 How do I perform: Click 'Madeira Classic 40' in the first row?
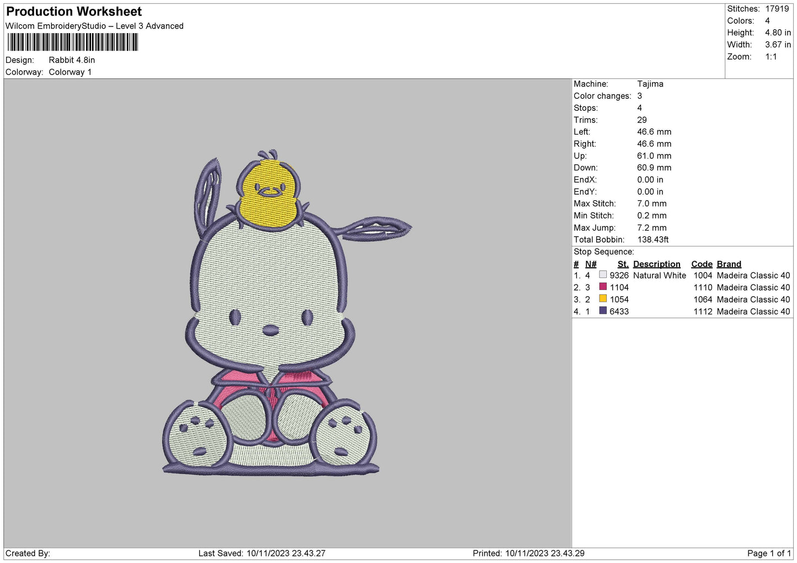point(753,275)
